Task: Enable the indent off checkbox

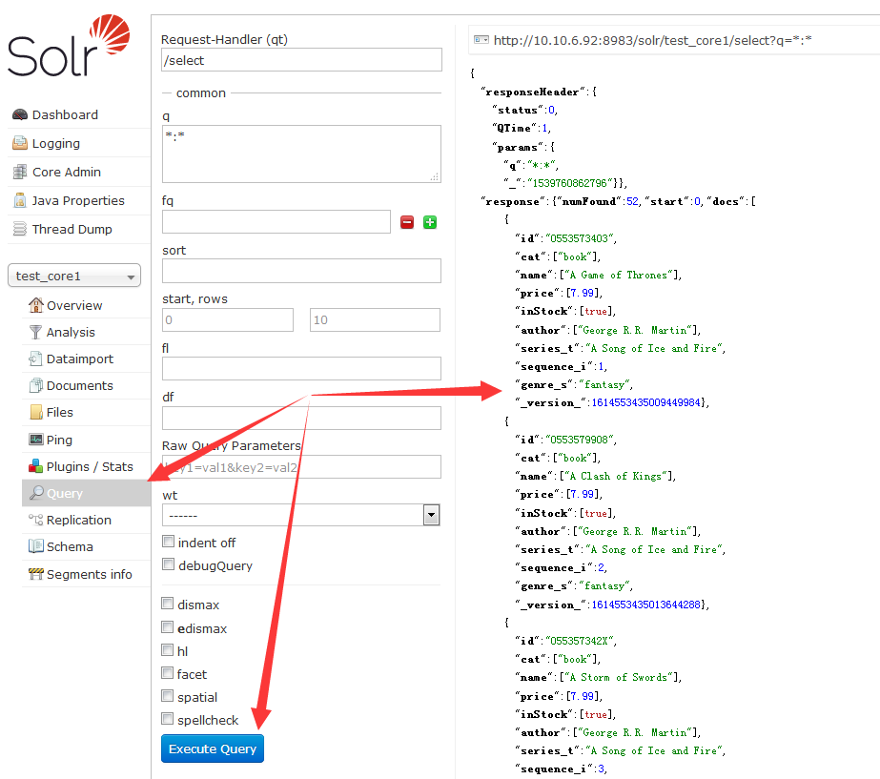Action: pos(168,542)
